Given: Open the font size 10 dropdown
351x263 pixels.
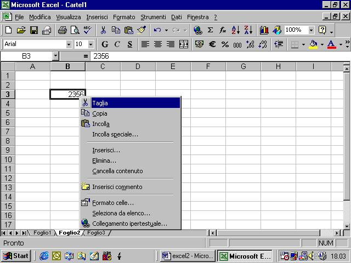Looking at the screenshot, I should (x=90, y=44).
